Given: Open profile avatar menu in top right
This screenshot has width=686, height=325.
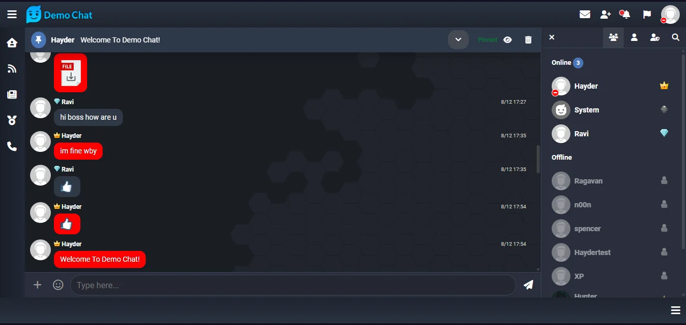Looking at the screenshot, I should (x=670, y=15).
